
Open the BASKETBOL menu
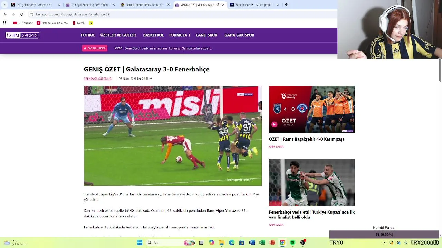click(x=153, y=35)
